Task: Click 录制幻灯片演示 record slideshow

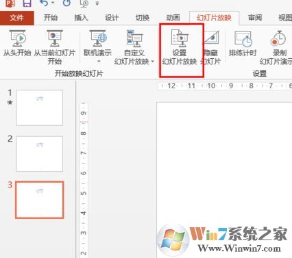Action: click(x=276, y=47)
